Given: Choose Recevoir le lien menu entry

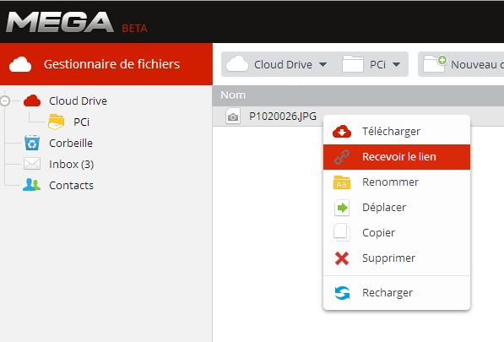Looking at the screenshot, I should coord(397,157).
